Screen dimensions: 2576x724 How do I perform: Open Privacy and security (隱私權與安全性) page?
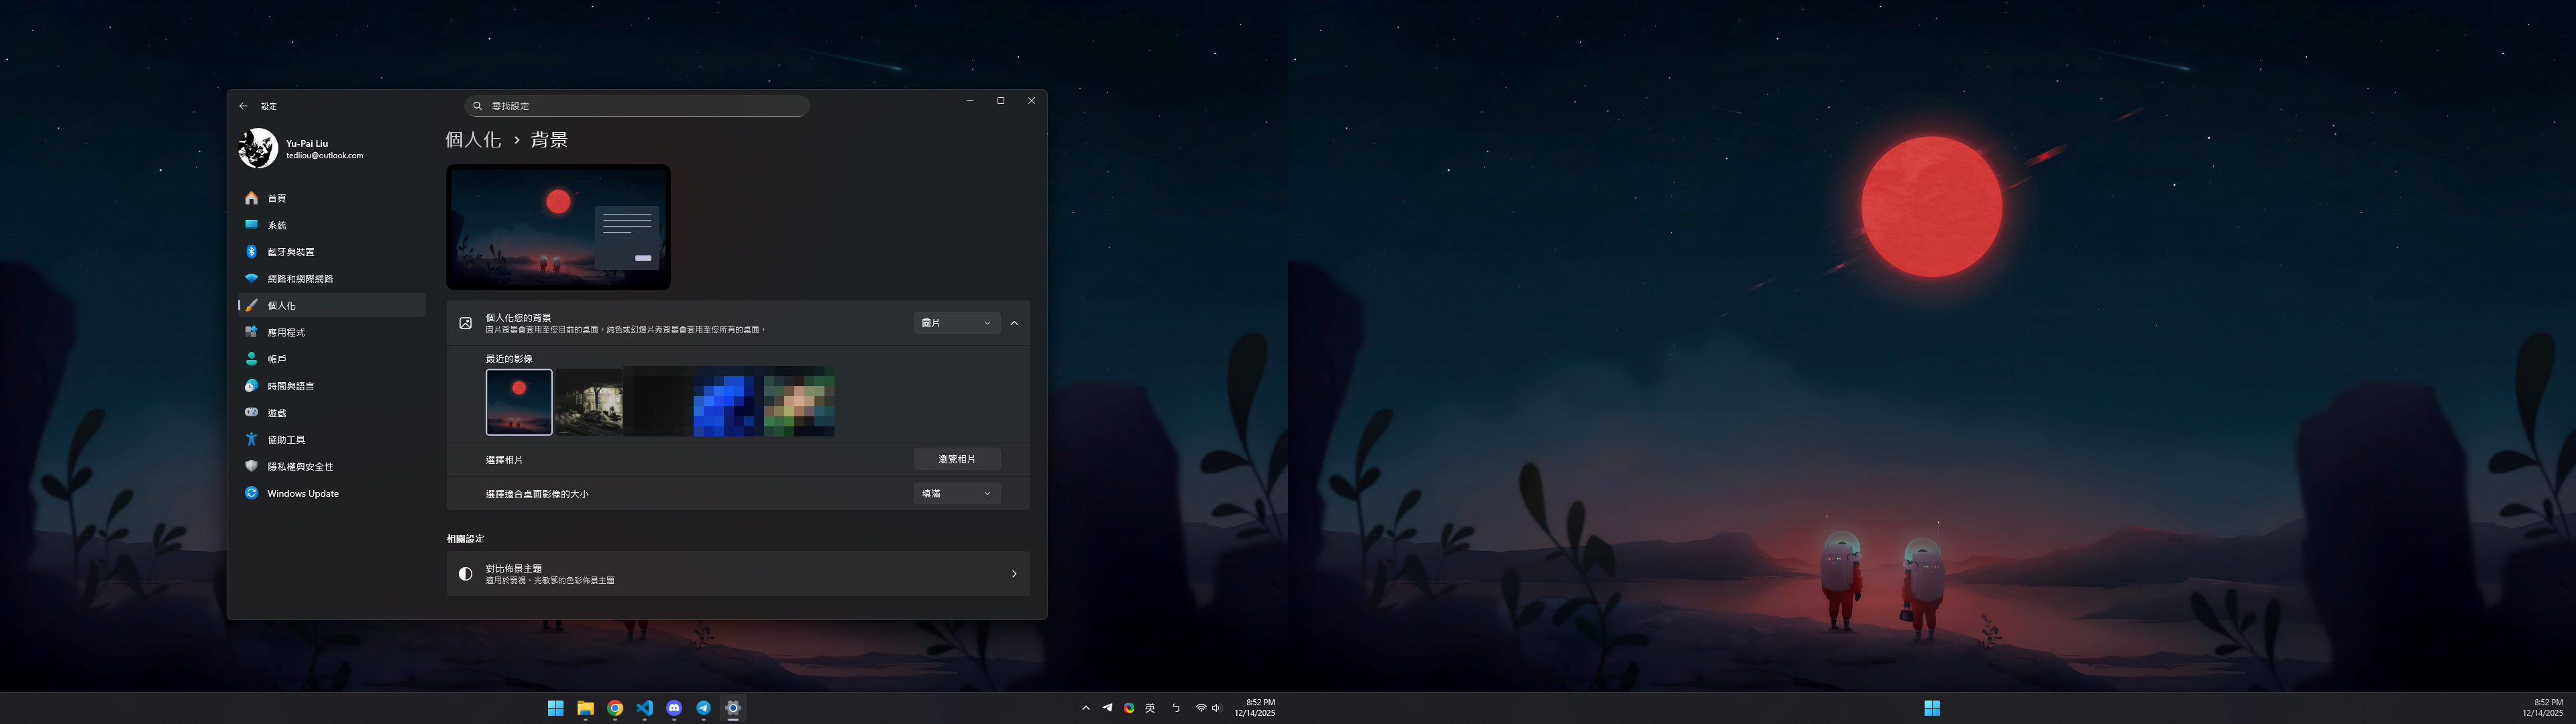click(300, 467)
